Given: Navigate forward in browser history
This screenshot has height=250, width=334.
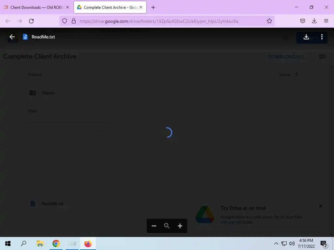Looking at the screenshot, I should click(20, 21).
